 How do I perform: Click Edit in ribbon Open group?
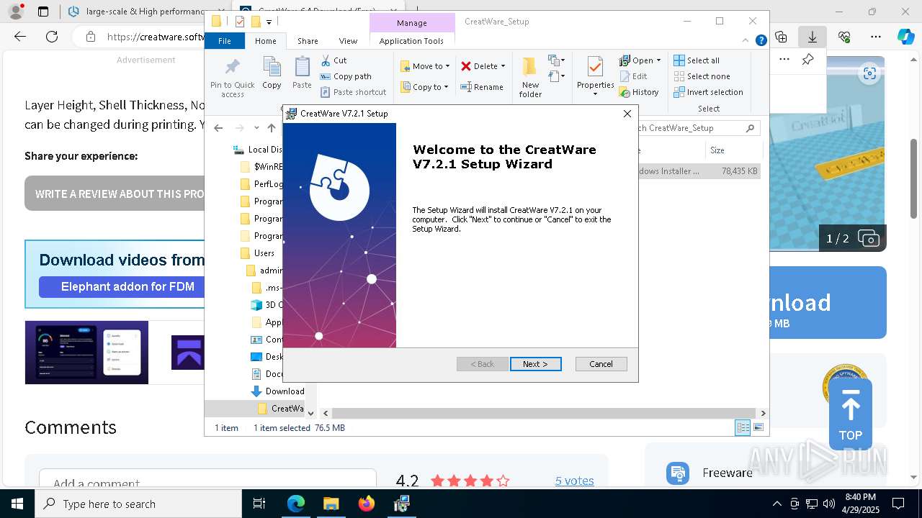coord(633,76)
